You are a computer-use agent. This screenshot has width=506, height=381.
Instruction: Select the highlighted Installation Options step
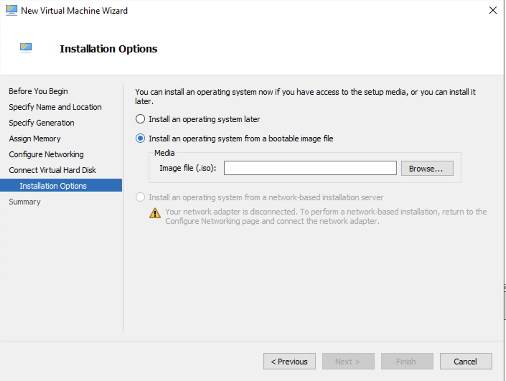(x=53, y=185)
